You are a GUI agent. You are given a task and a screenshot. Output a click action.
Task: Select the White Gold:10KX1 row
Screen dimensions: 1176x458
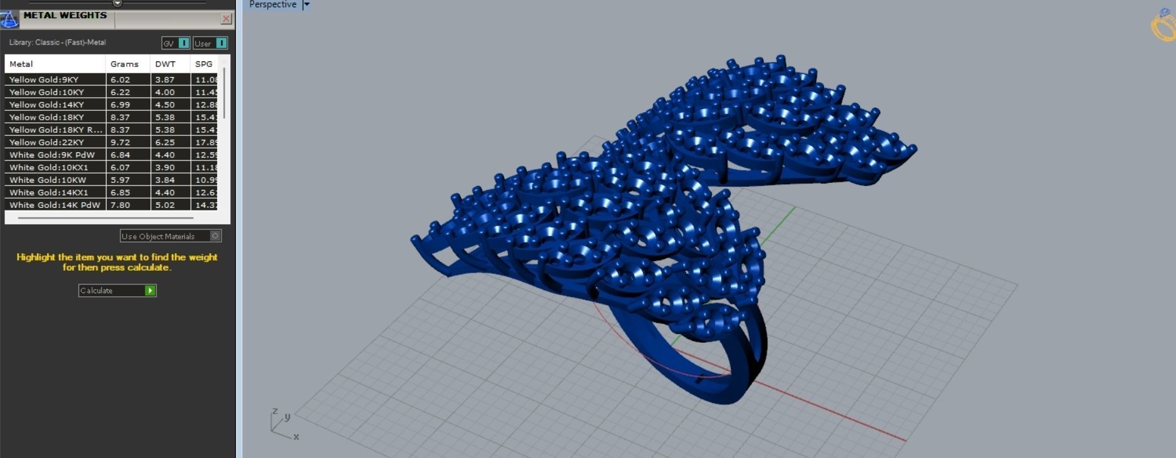[111, 167]
